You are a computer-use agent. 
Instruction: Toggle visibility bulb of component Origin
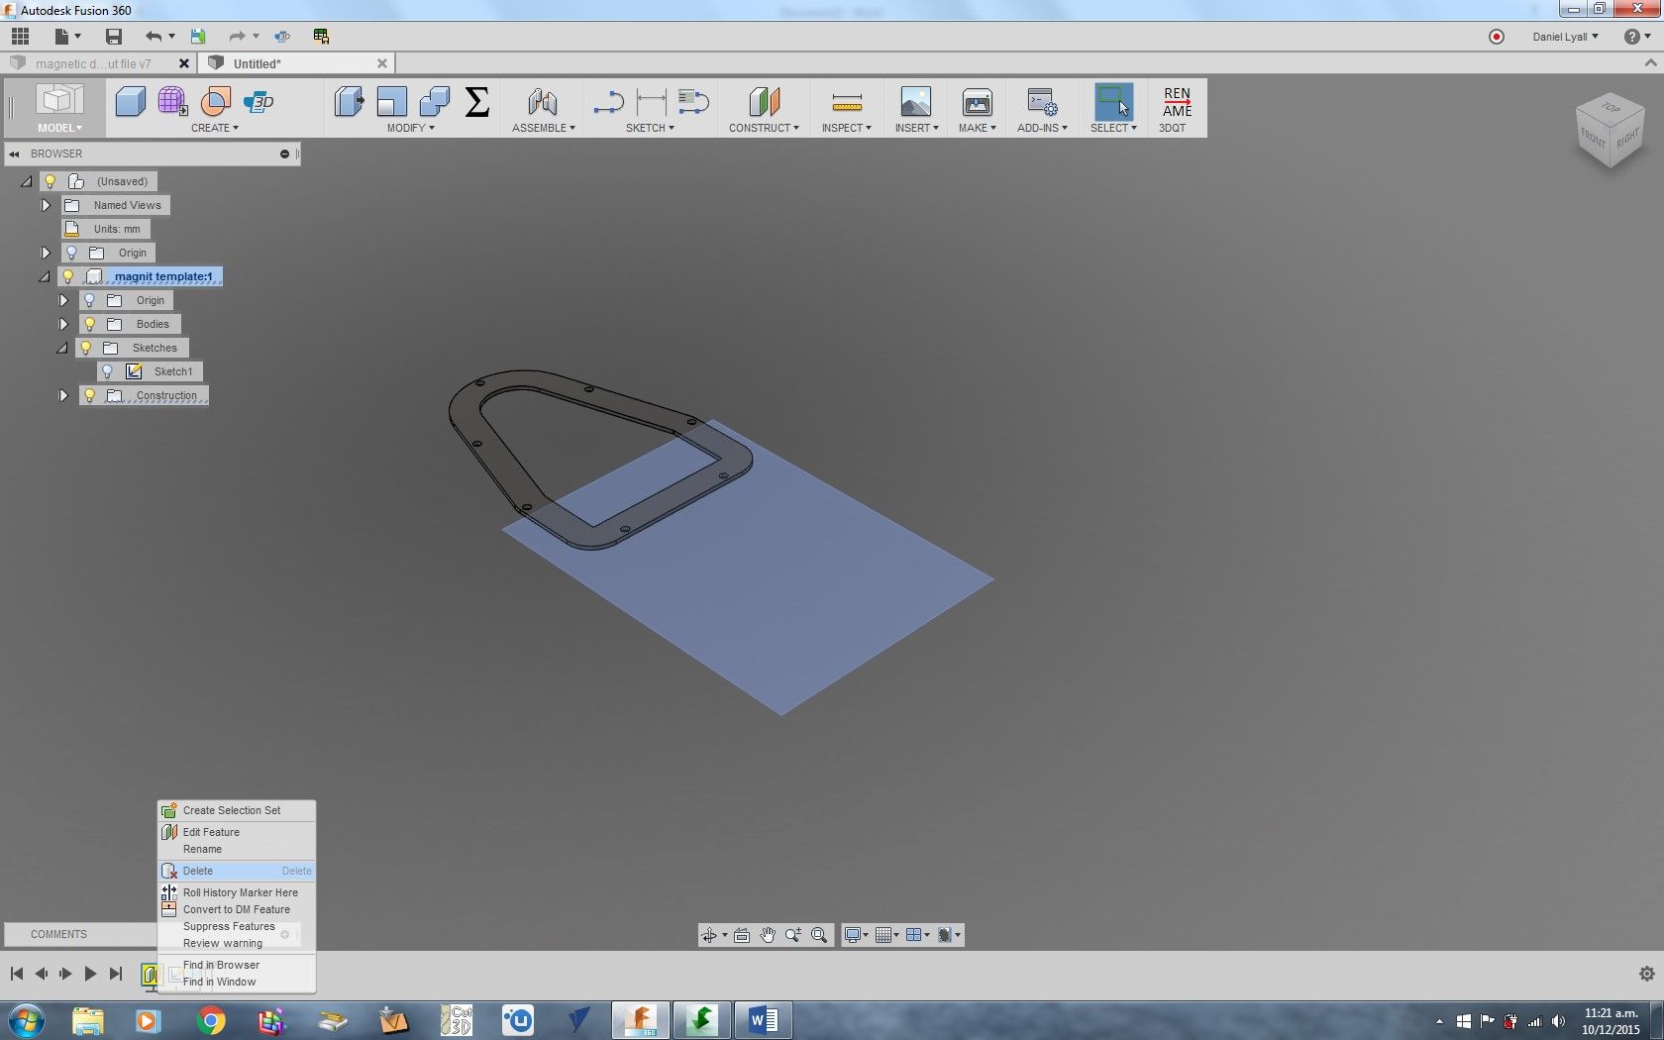click(89, 300)
